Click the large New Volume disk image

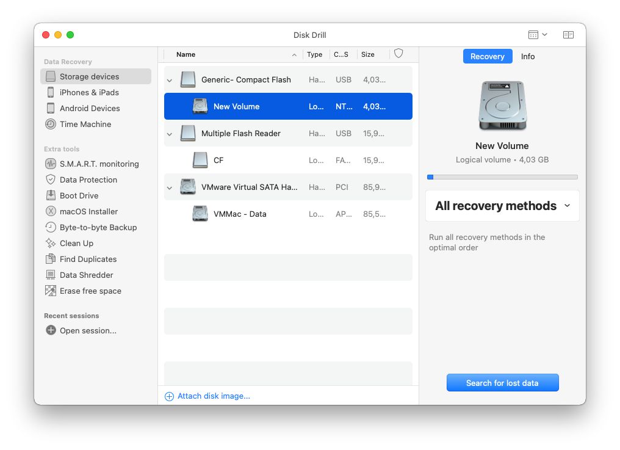[502, 106]
